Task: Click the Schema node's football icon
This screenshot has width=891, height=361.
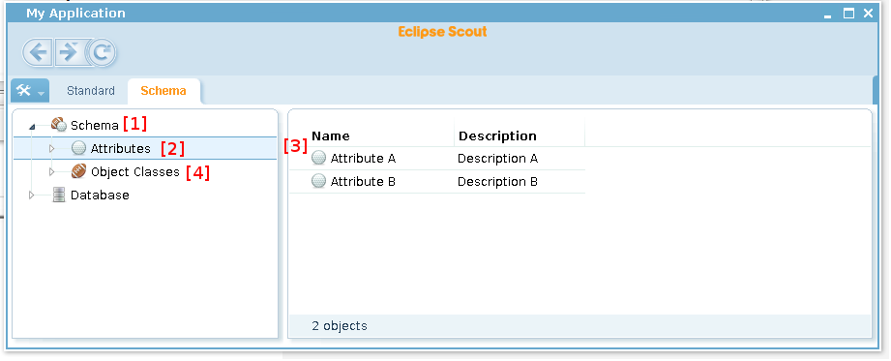Action: pos(58,125)
